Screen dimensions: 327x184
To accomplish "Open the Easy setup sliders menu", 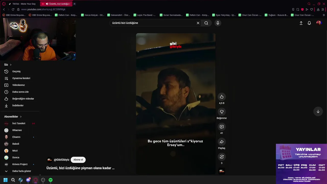I will coord(323,9).
